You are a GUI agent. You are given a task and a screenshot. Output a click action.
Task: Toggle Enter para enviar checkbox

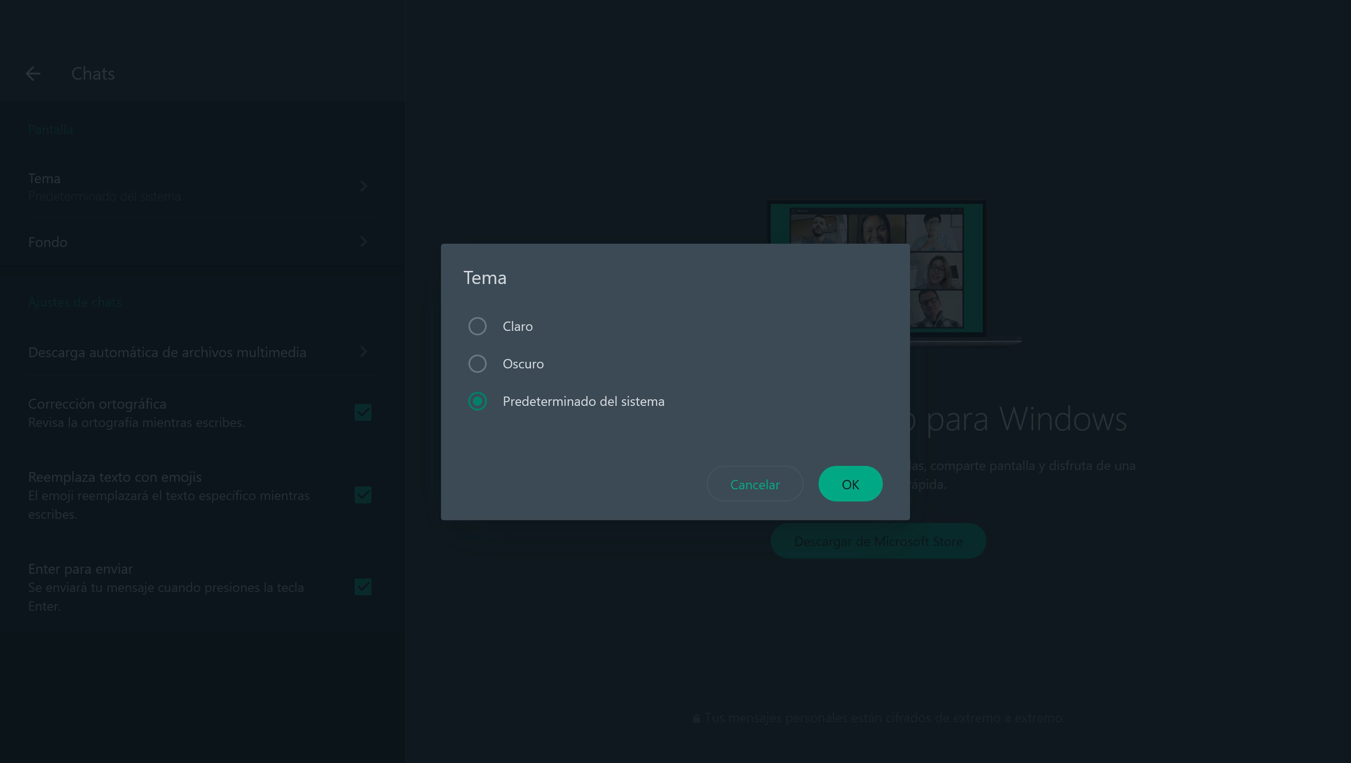(363, 587)
